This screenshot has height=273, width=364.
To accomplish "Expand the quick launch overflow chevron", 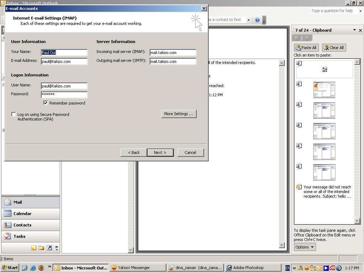I will click(x=49, y=267).
